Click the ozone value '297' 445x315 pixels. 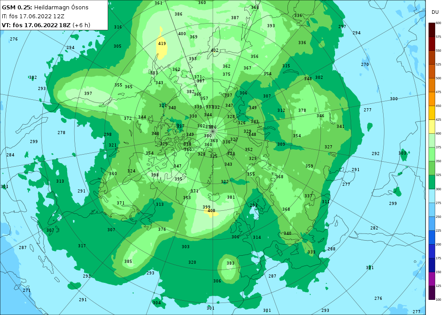[342, 26]
